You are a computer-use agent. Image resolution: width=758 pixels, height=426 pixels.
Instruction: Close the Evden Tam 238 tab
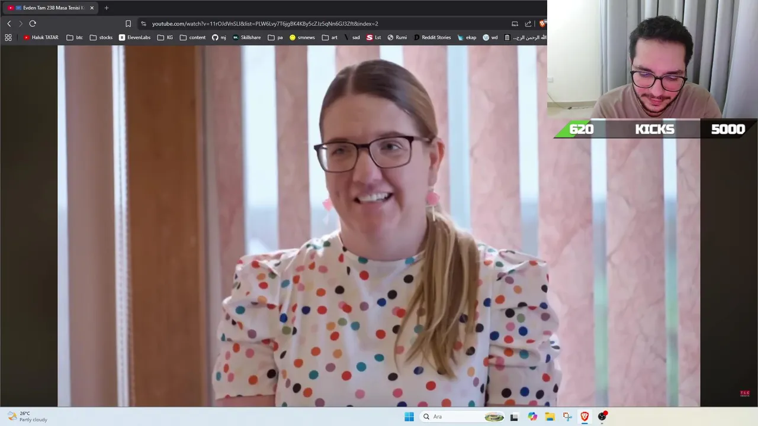[x=92, y=8]
